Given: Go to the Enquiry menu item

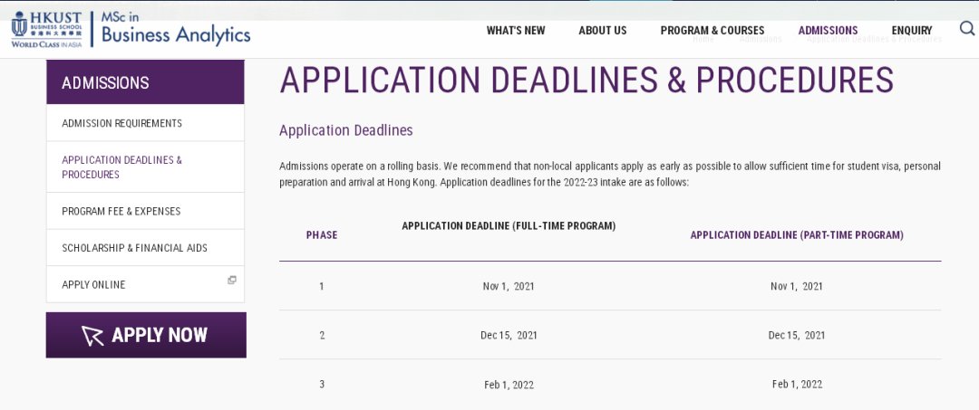Looking at the screenshot, I should 912,31.
